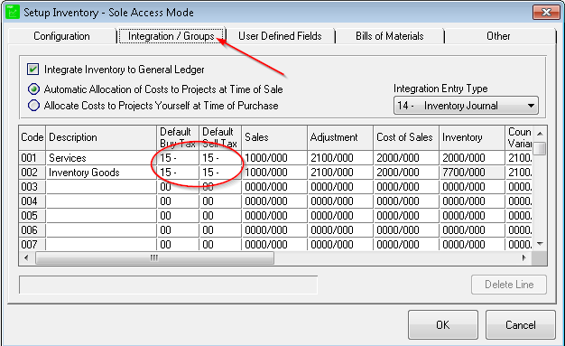Screen dimensions: 565x346
Task: Click Adjustment account 2100/000 in Services row
Action: coord(340,158)
